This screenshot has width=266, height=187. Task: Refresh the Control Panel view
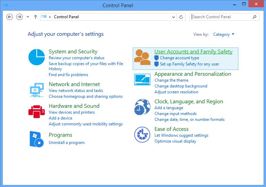click(181, 17)
